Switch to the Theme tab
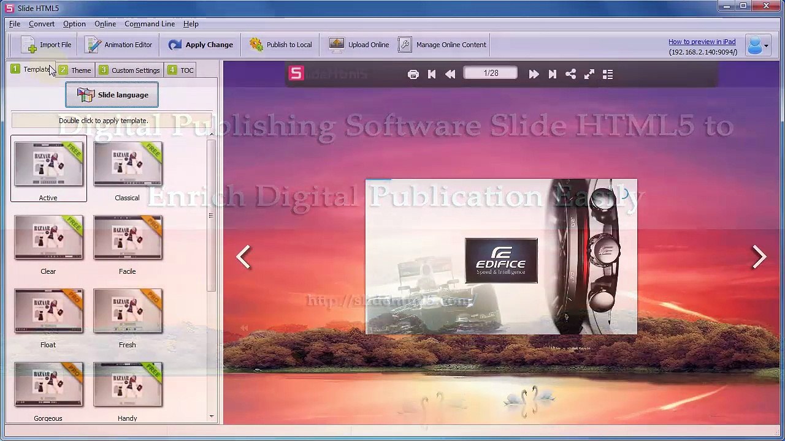The height and width of the screenshot is (441, 785). (76, 70)
